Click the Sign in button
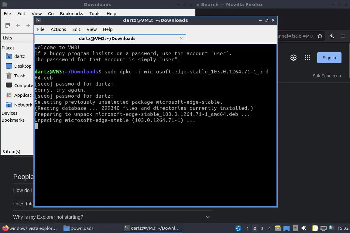Screen dimensions: 350x233 coord(329,58)
